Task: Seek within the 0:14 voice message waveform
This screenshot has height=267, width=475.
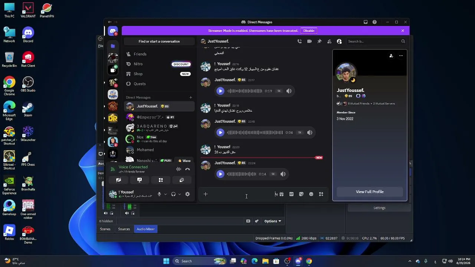Action: pyautogui.click(x=242, y=174)
